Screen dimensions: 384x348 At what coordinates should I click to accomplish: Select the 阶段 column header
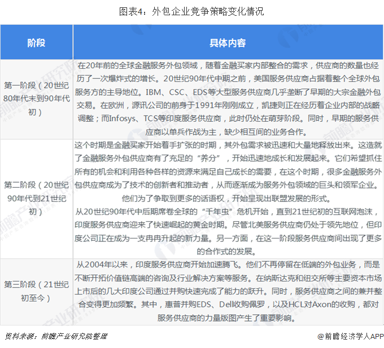click(x=36, y=43)
